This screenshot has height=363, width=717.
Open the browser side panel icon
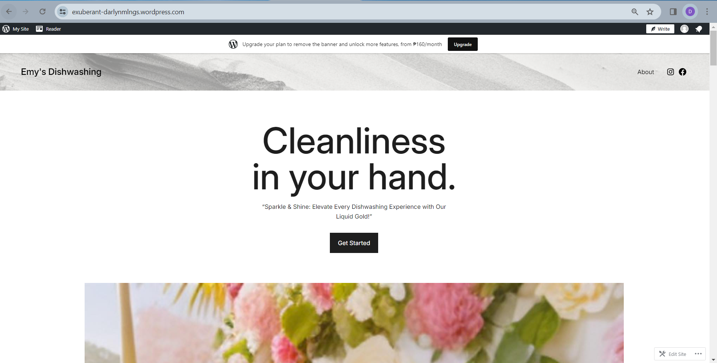pyautogui.click(x=673, y=12)
